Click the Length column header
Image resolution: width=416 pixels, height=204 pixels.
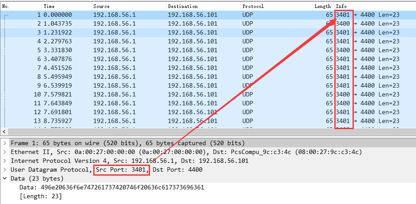pos(323,6)
